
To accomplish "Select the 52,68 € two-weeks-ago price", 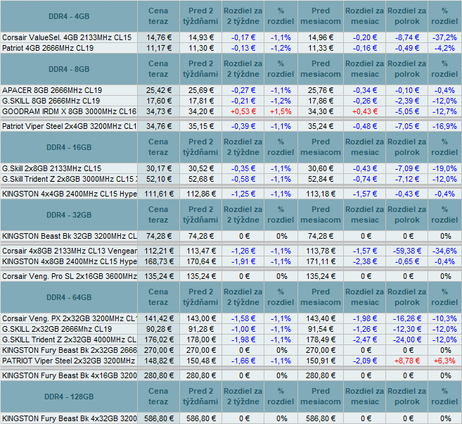I will tap(200, 180).
